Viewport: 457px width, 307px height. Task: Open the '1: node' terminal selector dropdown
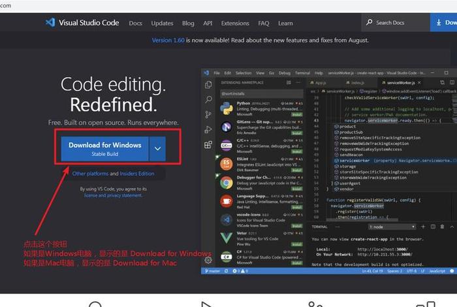(x=392, y=227)
